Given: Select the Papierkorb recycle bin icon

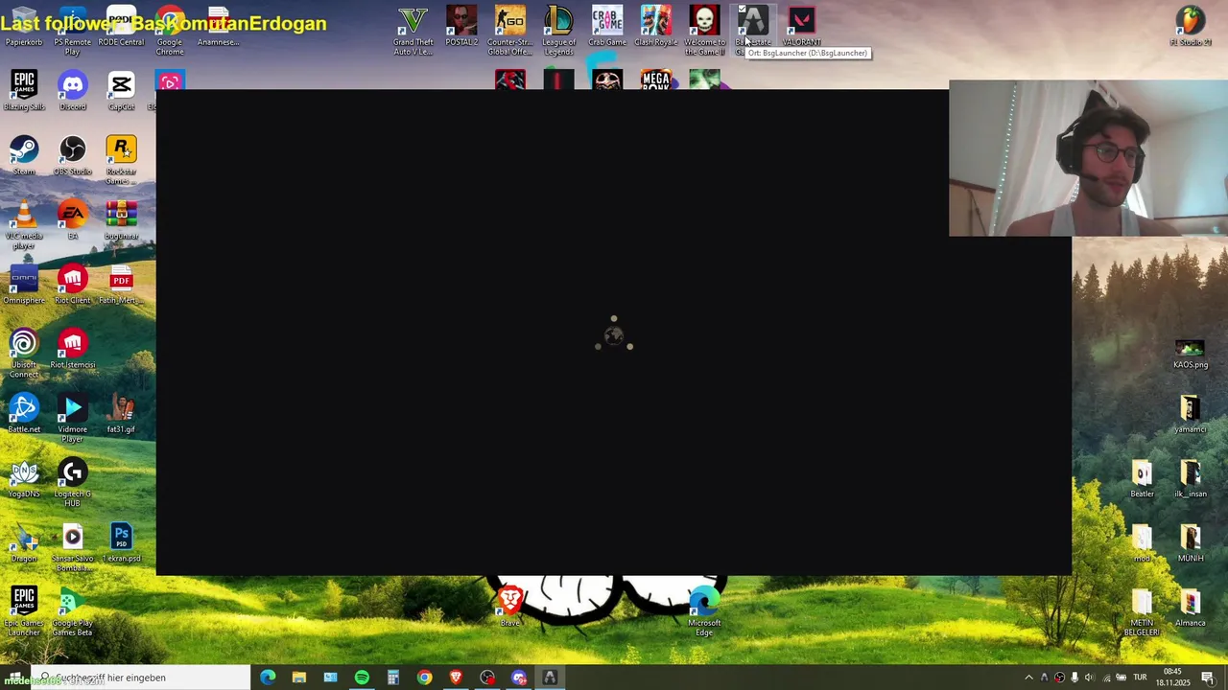Looking at the screenshot, I should pyautogui.click(x=24, y=26).
